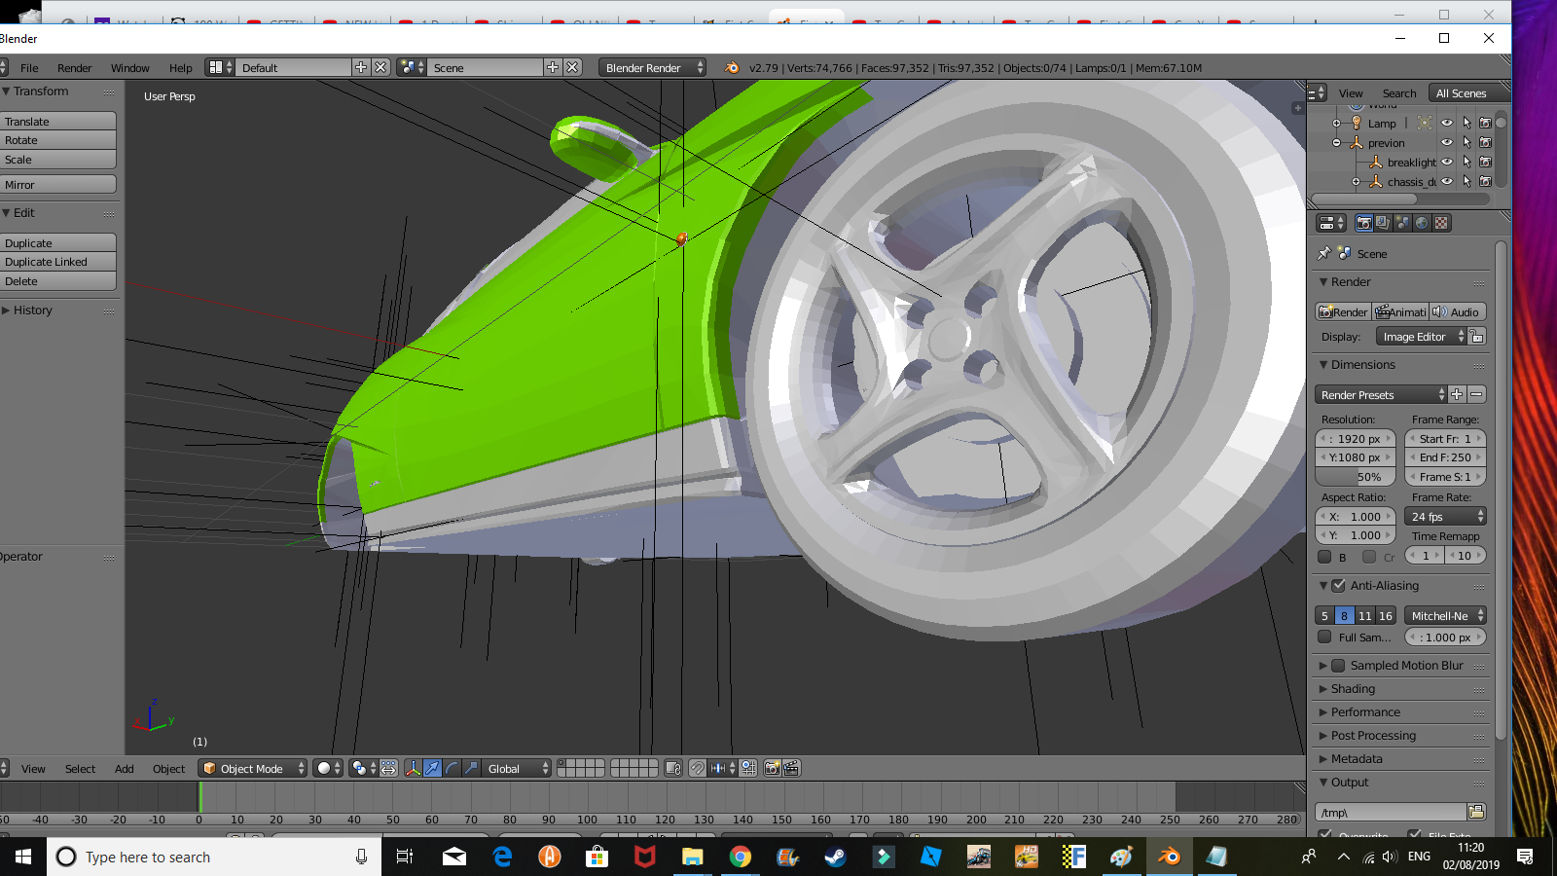
Task: Toggle selectability of the previon object
Action: (x=1466, y=142)
